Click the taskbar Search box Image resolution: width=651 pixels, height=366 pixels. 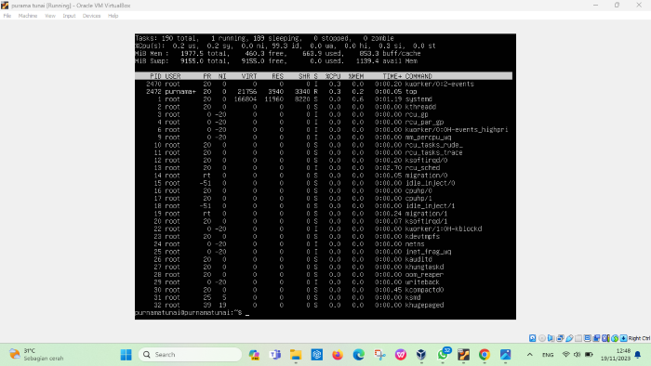[x=190, y=355]
